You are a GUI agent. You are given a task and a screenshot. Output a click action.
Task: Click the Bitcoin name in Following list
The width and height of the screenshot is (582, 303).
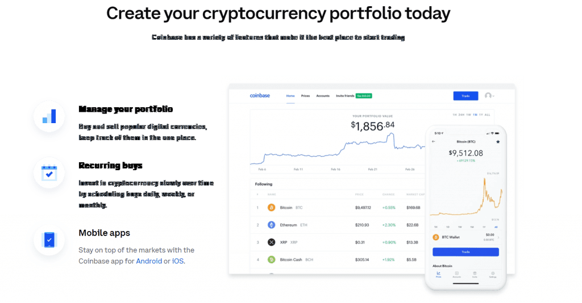(x=286, y=208)
